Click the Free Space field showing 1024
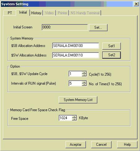Image resolution: width=140 pixels, height=151 pixels. (x=66, y=118)
